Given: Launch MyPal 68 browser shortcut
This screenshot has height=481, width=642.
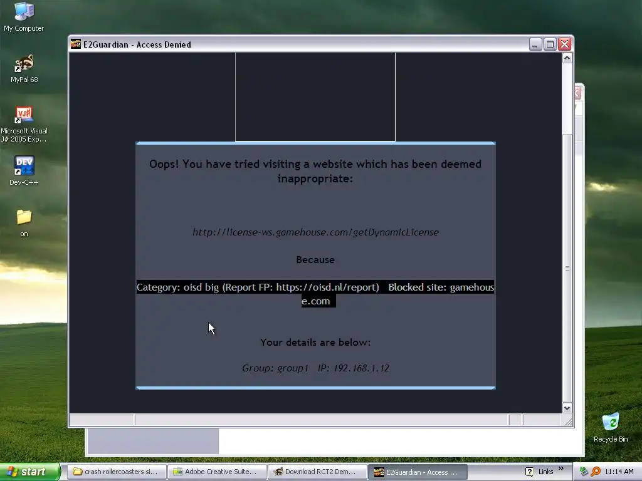Looking at the screenshot, I should [x=24, y=69].
